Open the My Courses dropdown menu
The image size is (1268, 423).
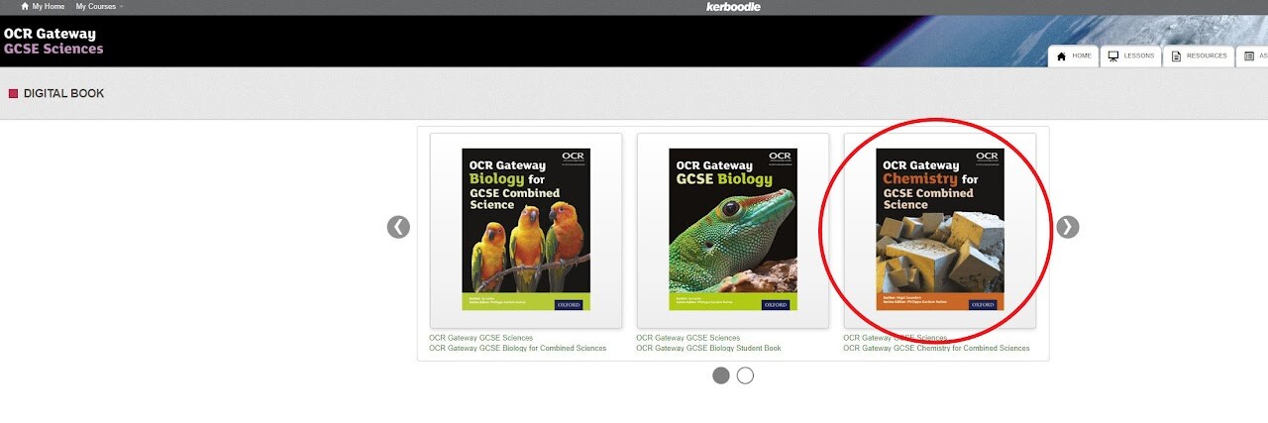pos(99,6)
